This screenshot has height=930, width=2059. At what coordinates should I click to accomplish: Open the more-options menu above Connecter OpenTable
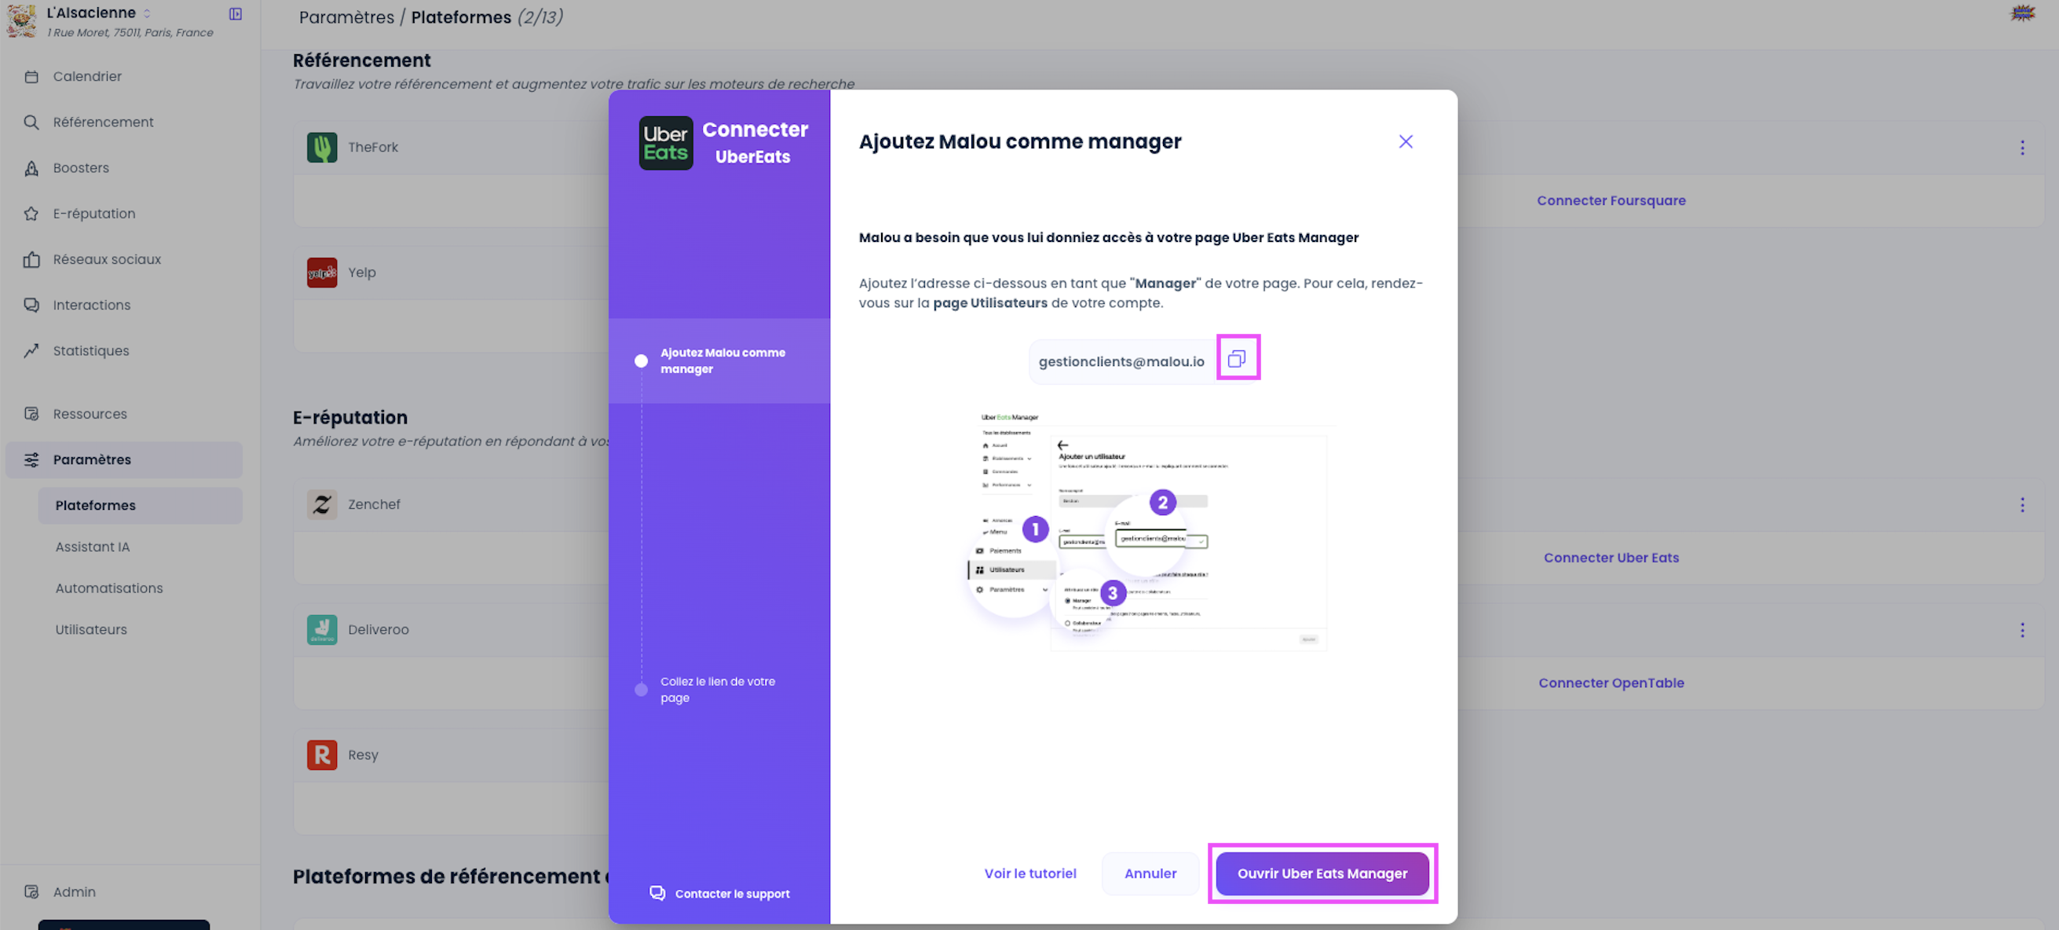(x=2021, y=630)
